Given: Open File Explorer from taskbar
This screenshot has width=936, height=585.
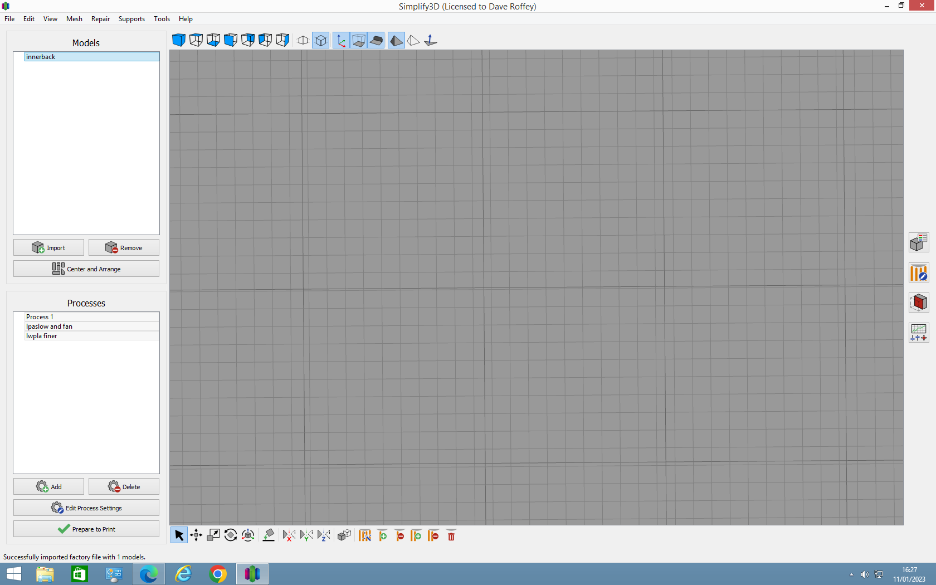Looking at the screenshot, I should 45,574.
